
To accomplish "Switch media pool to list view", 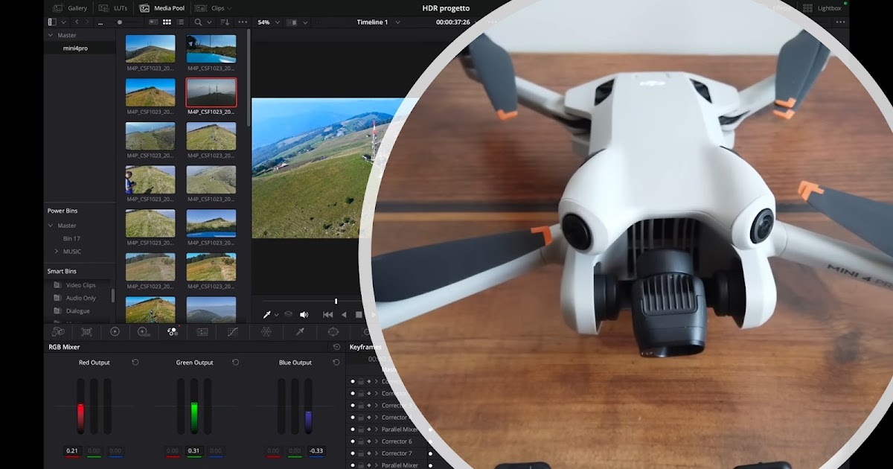I will pos(180,22).
